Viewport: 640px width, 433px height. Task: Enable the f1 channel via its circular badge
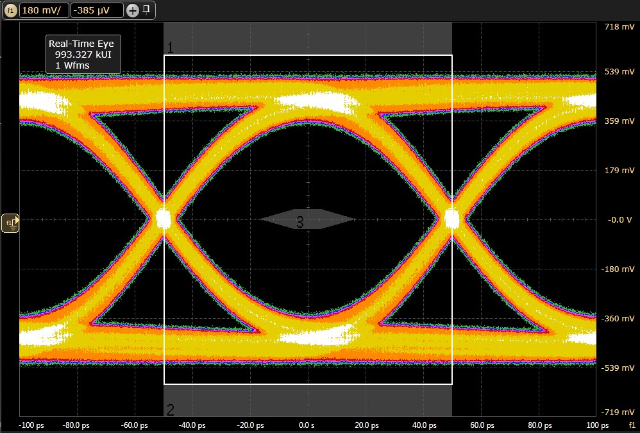coord(9,10)
